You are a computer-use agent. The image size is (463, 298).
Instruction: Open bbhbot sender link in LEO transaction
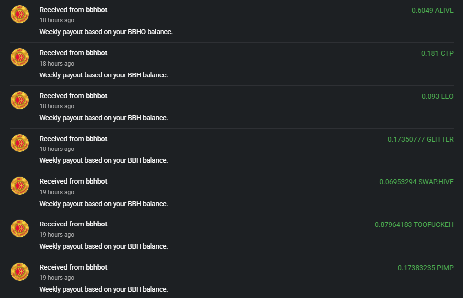96,96
